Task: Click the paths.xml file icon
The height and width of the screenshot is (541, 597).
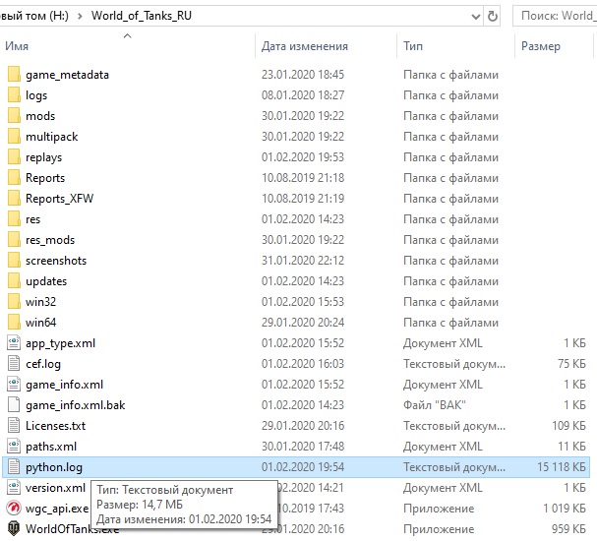Action: pos(14,446)
